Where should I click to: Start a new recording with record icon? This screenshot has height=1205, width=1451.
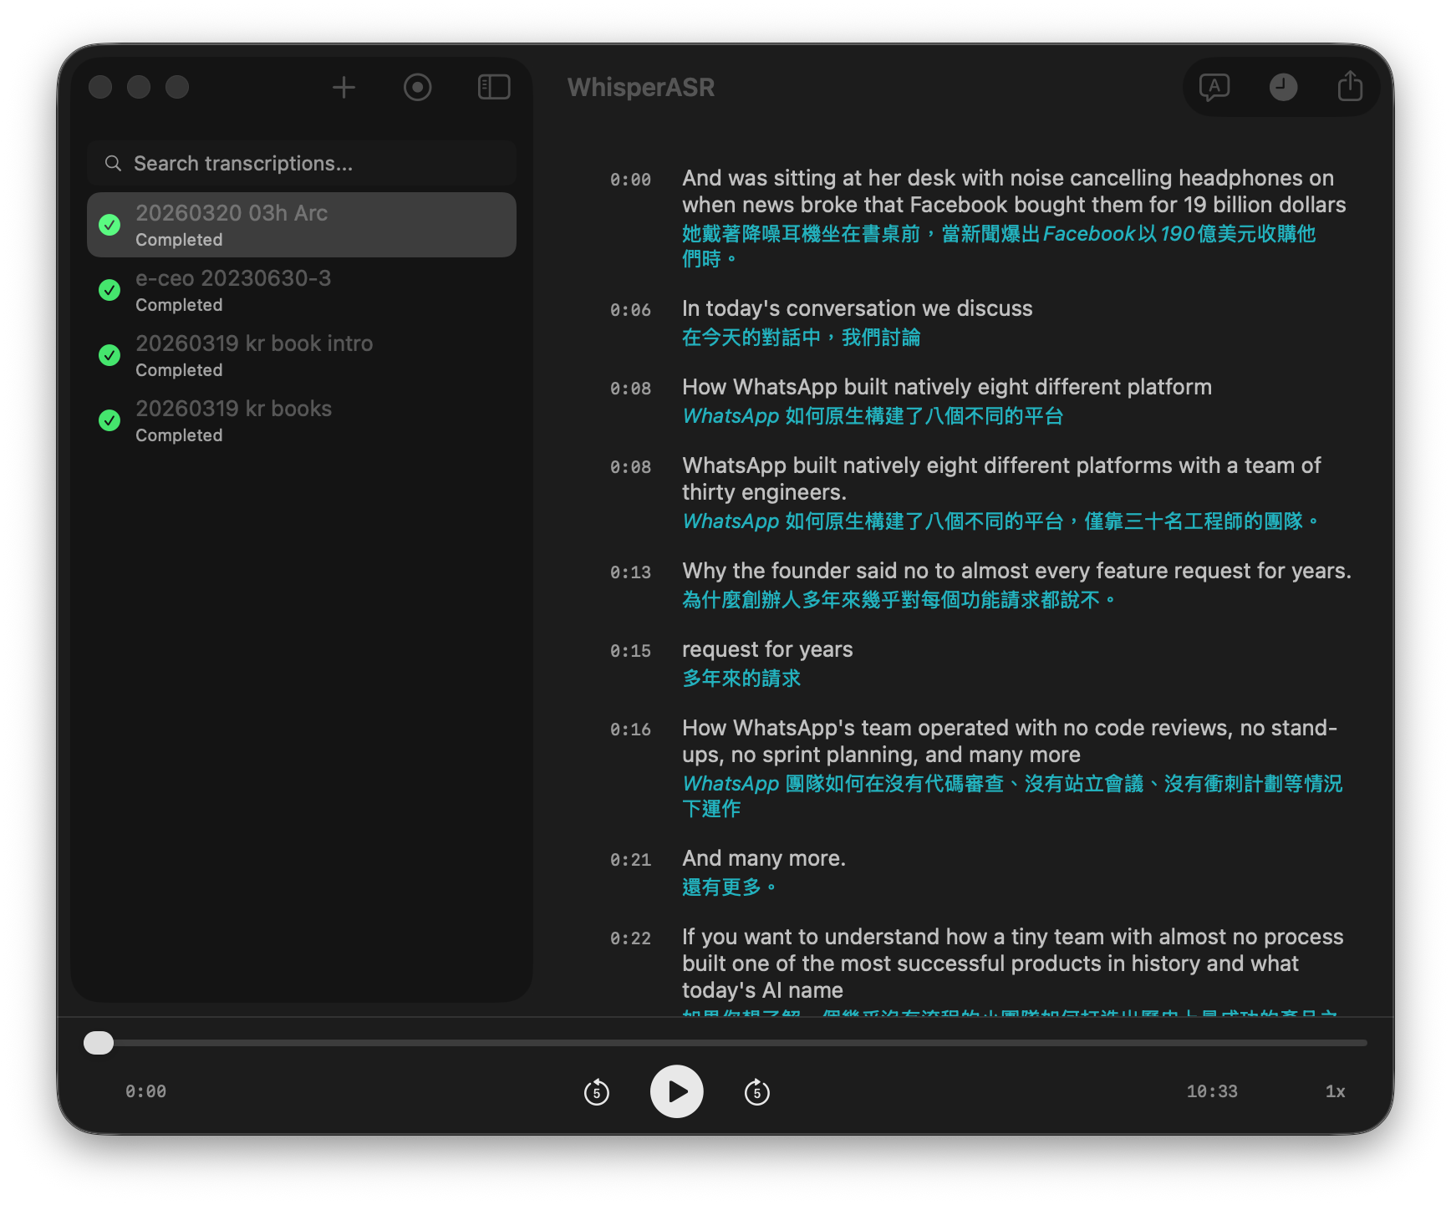(x=417, y=87)
